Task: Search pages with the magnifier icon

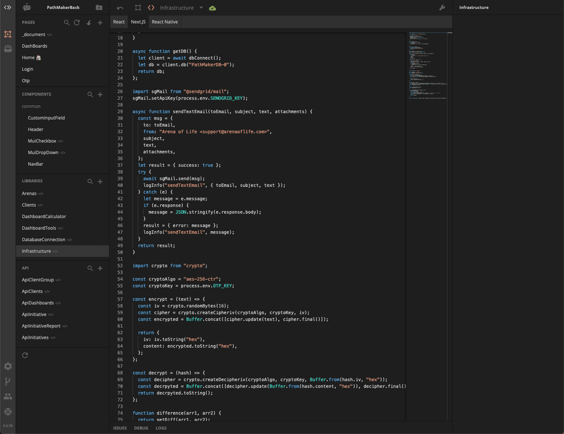Action: click(67, 22)
